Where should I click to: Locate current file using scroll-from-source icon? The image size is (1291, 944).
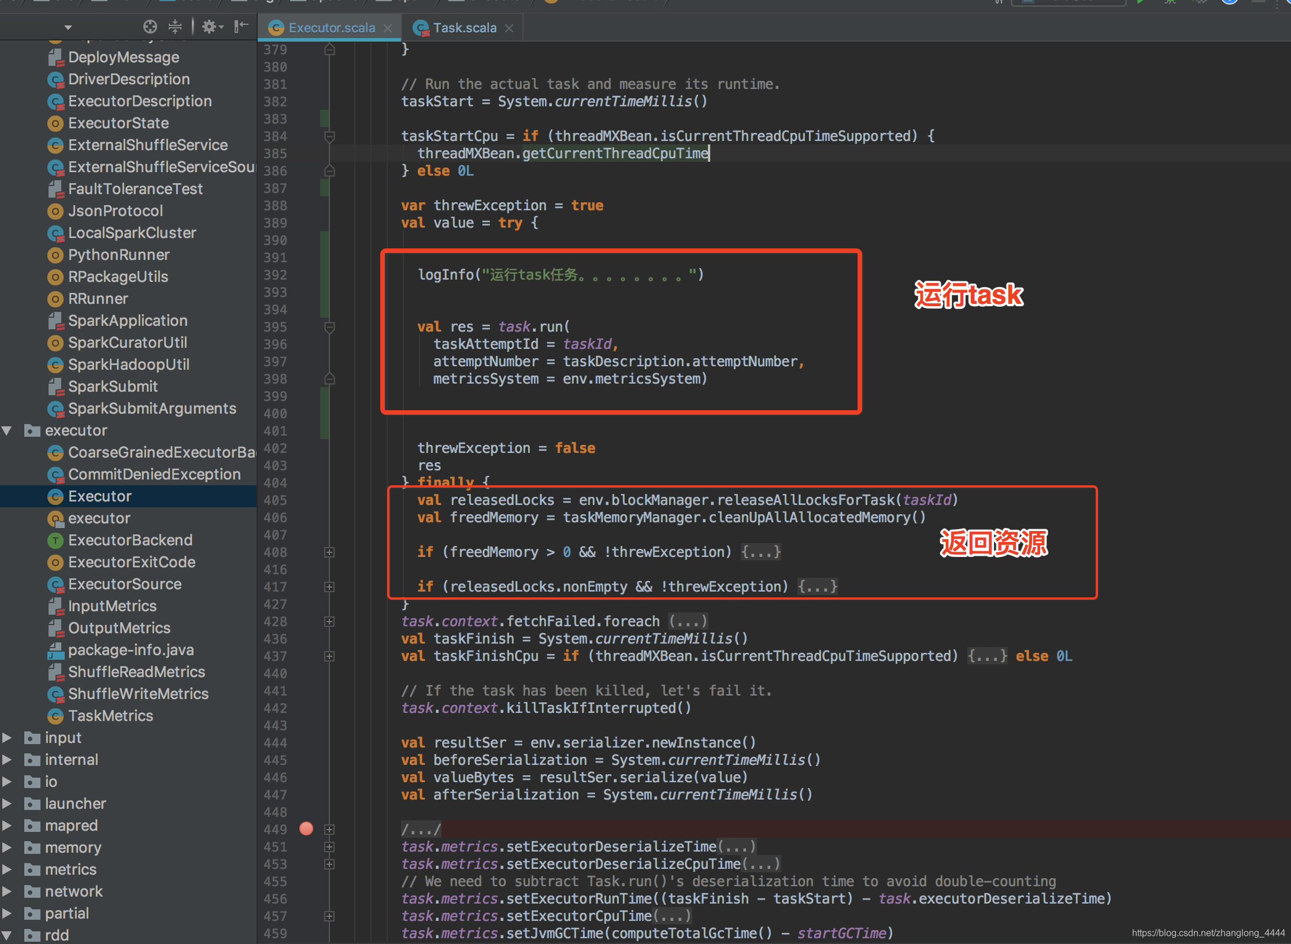[150, 27]
